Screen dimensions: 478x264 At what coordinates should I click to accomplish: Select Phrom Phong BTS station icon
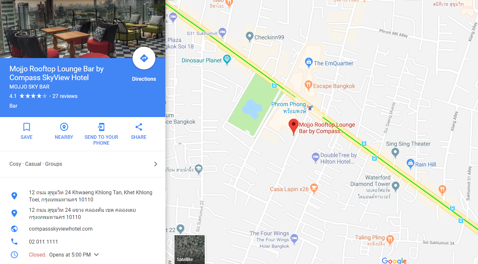[x=310, y=108]
